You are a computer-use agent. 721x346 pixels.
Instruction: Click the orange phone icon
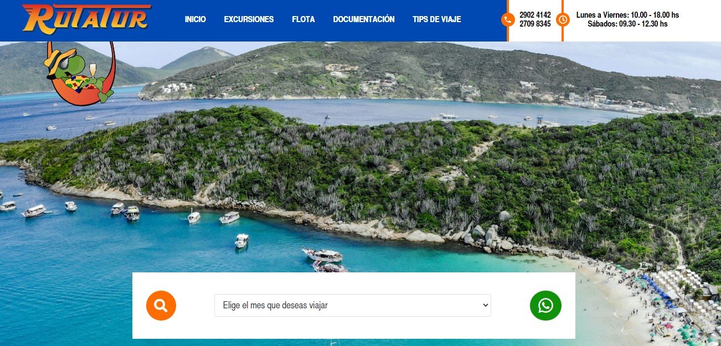pyautogui.click(x=508, y=20)
